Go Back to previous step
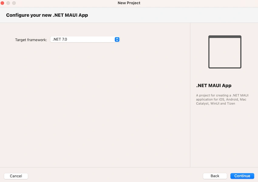The height and width of the screenshot is (182, 258). click(x=215, y=176)
